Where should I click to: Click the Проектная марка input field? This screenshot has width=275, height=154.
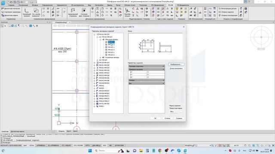(x=174, y=112)
